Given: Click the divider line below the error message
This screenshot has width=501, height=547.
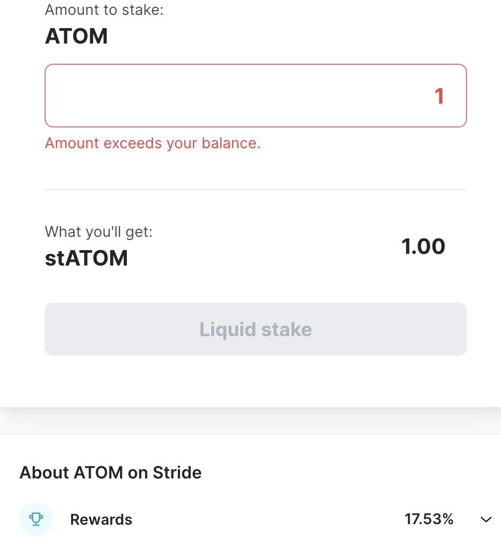Looking at the screenshot, I should point(256,190).
